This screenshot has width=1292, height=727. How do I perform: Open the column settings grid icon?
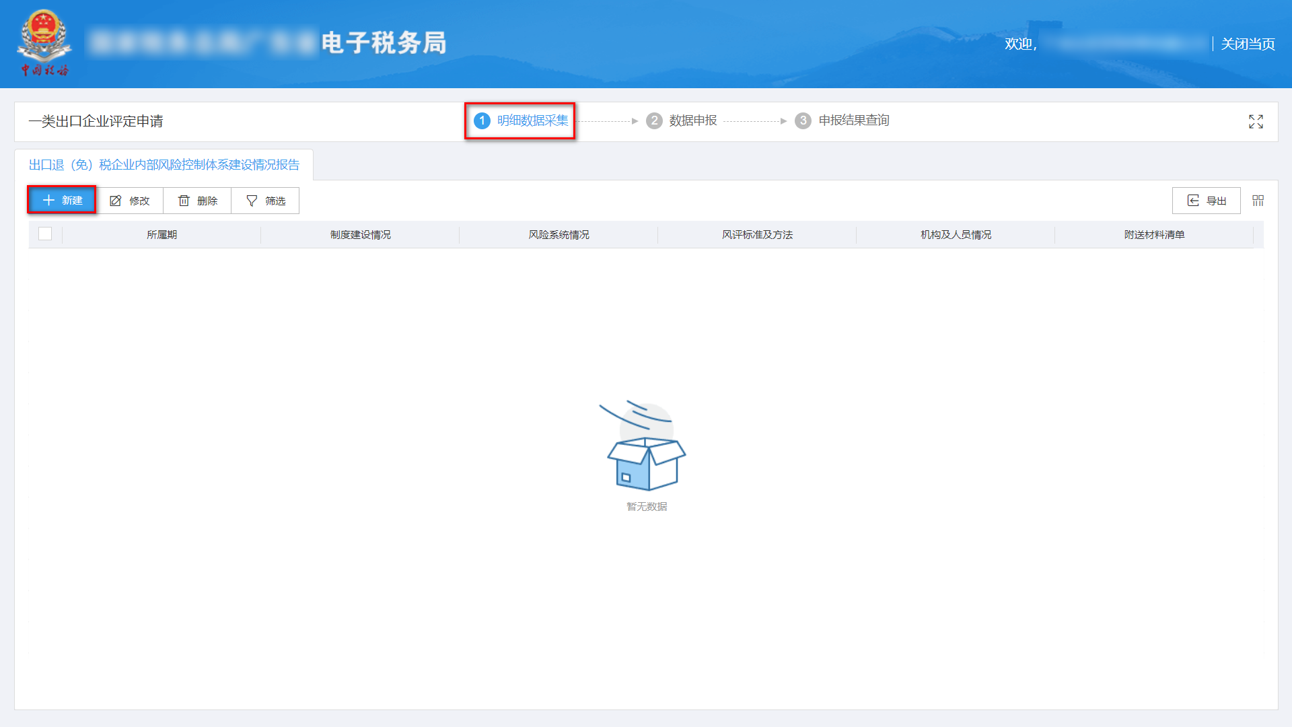(1258, 200)
